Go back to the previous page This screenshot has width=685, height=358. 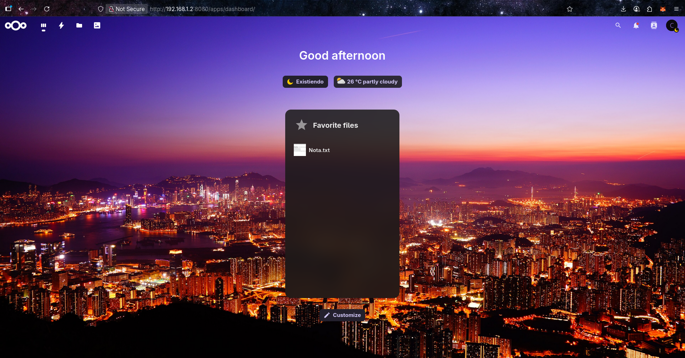(21, 9)
